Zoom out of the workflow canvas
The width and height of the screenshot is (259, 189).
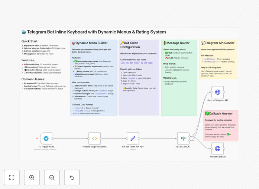[x=52, y=177]
